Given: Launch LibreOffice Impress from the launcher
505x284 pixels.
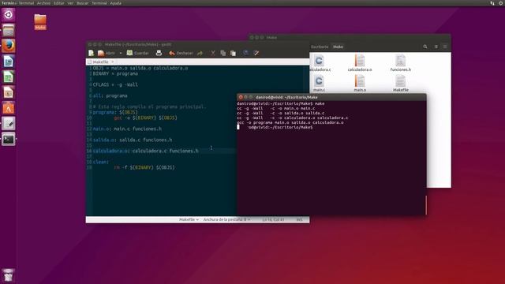Looking at the screenshot, I should point(9,92).
